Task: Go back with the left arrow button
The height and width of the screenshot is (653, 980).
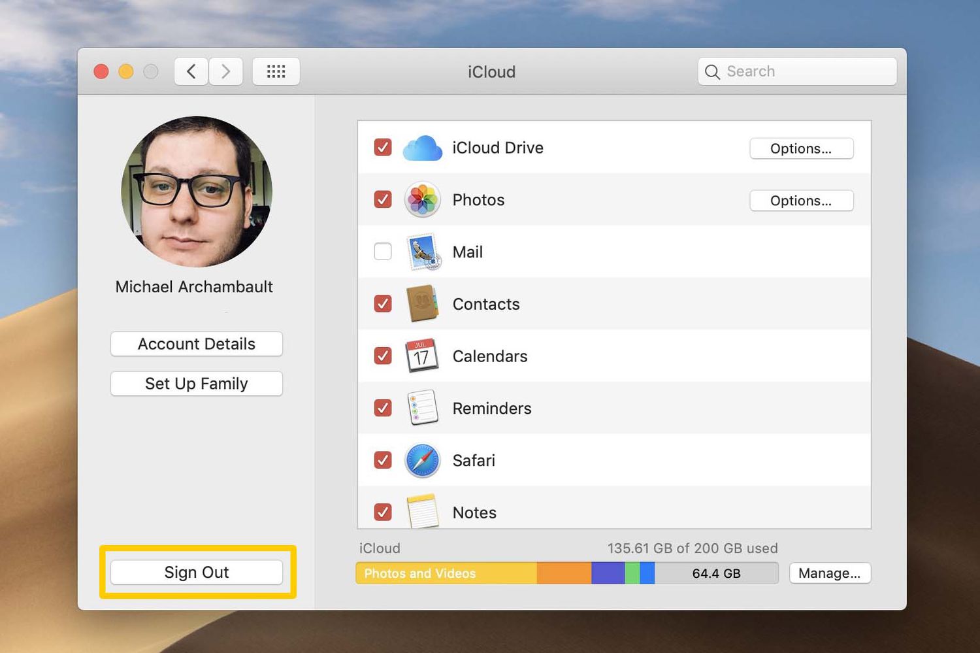Action: pos(191,71)
